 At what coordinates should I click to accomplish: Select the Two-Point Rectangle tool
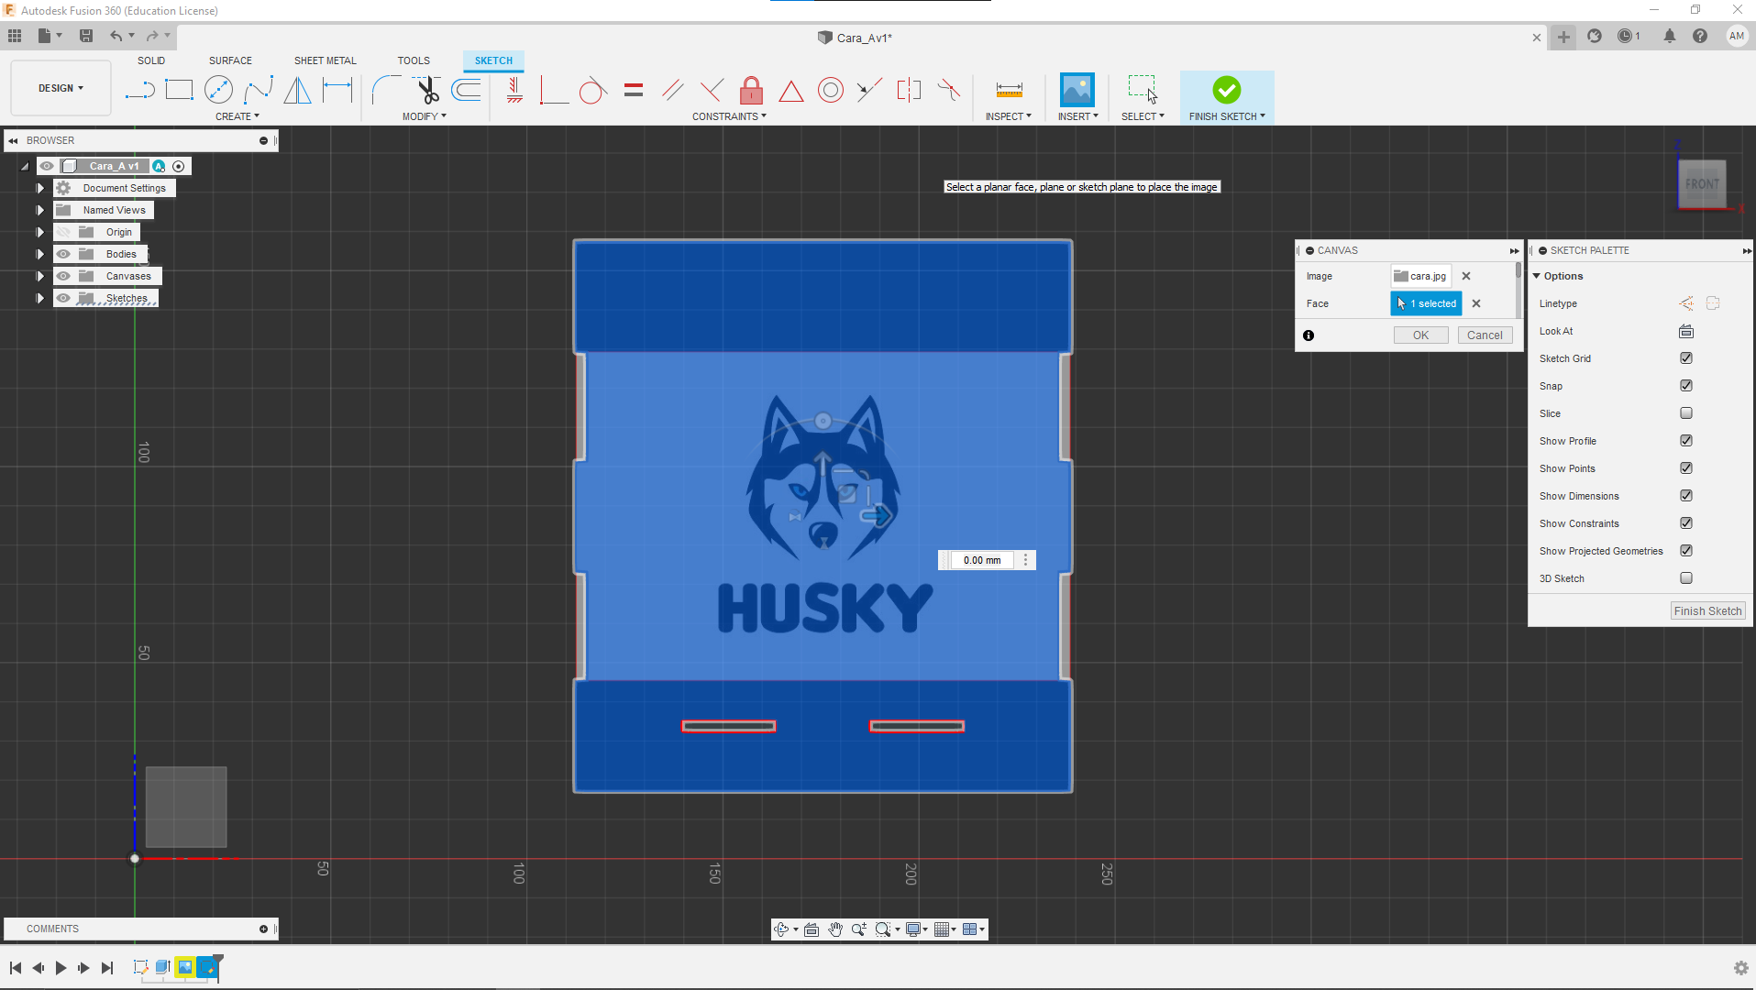(x=179, y=90)
